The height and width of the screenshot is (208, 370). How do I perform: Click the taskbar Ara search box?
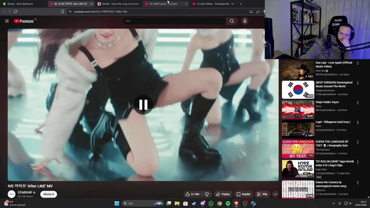(x=143, y=203)
